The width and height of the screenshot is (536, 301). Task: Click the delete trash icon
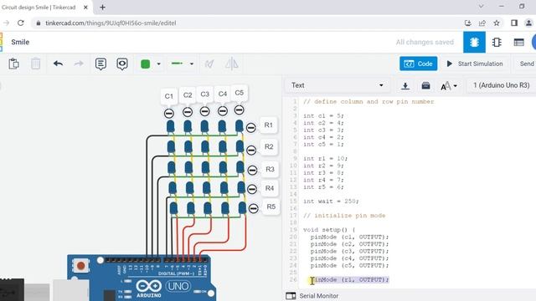pyautogui.click(x=35, y=64)
